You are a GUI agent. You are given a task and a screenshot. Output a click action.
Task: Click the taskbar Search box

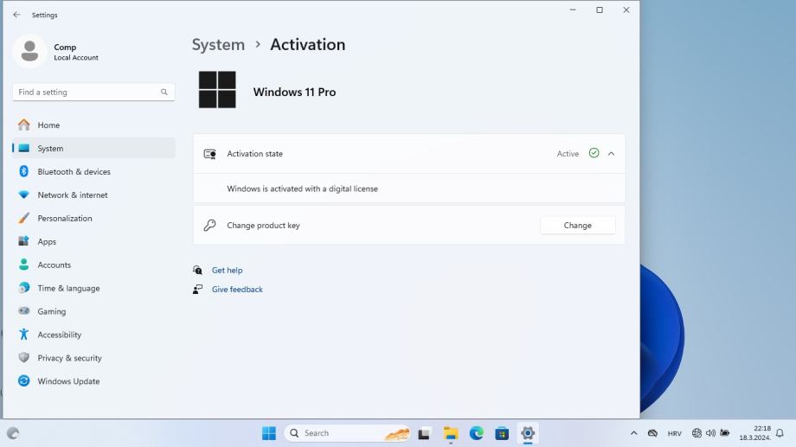[x=347, y=433]
